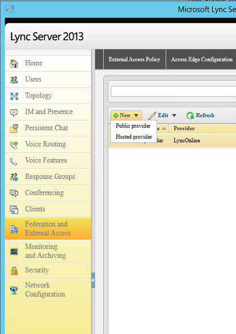This screenshot has width=236, height=334.
Task: Switch to Access Edge Configuration tab
Action: click(x=201, y=59)
